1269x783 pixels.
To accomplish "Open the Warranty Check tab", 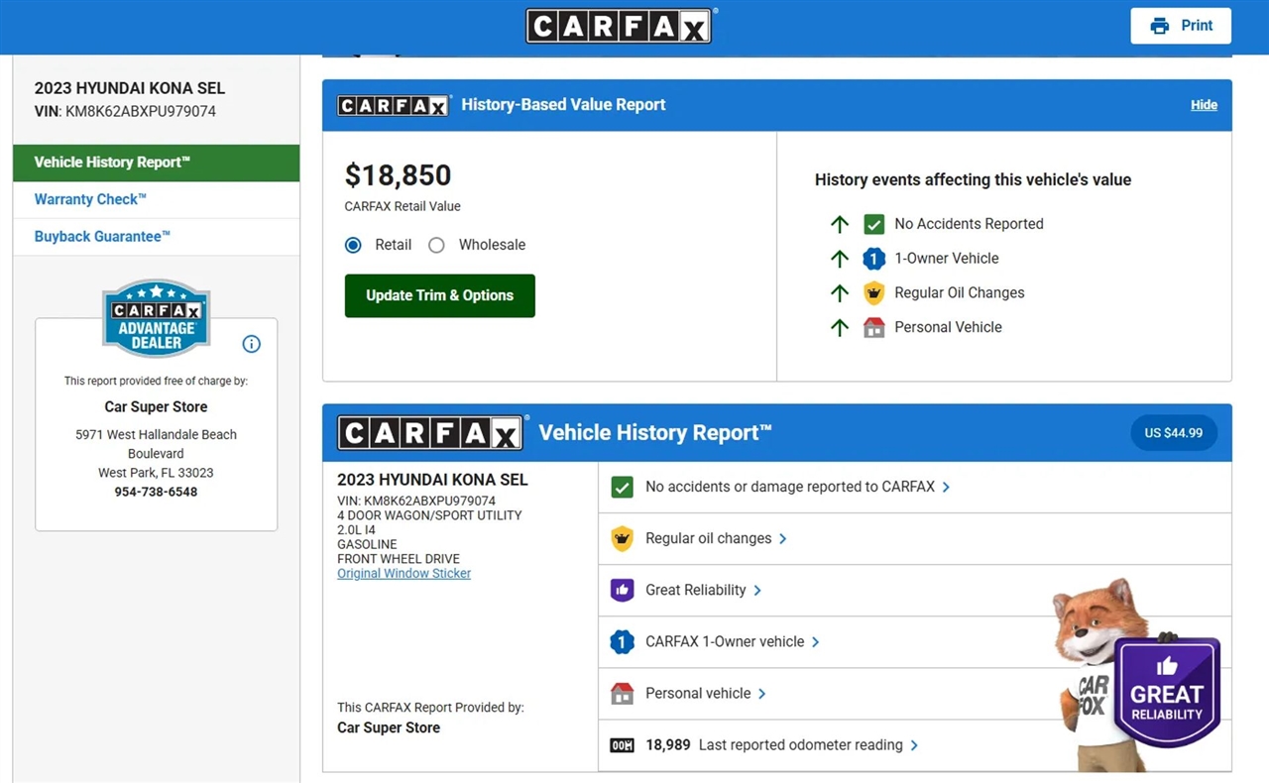I will tap(90, 199).
